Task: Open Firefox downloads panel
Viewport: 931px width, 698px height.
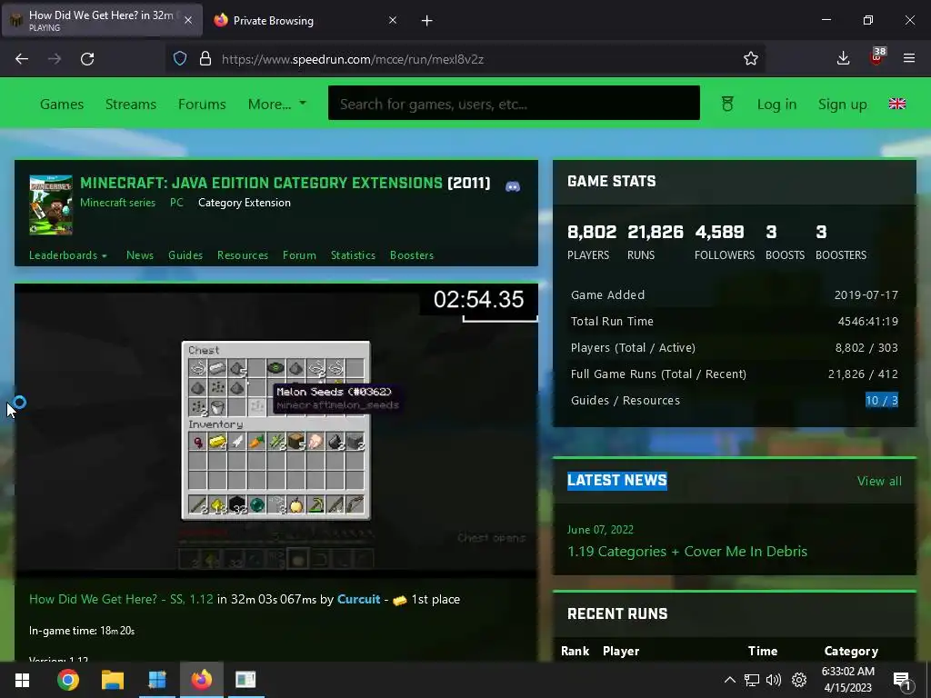Action: click(x=843, y=58)
